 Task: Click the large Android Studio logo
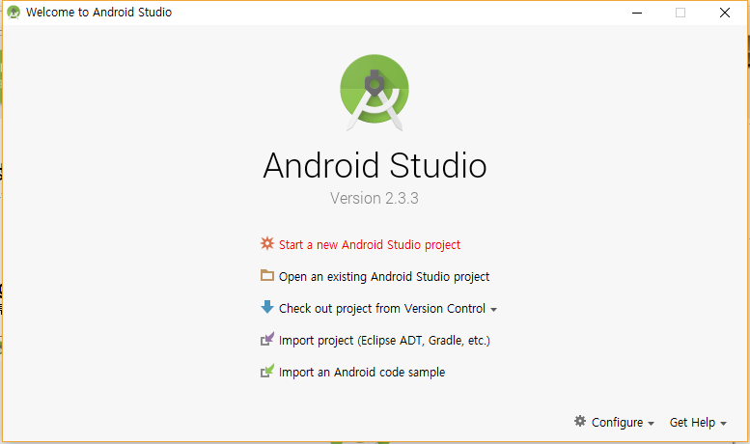pos(375,93)
